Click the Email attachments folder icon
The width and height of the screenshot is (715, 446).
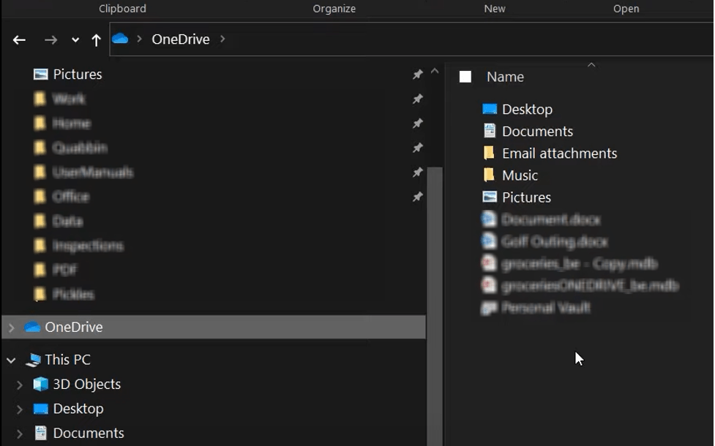[489, 153]
